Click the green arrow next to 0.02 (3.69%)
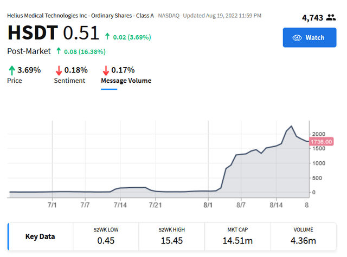Screen dimensions: 347x257 [107, 36]
